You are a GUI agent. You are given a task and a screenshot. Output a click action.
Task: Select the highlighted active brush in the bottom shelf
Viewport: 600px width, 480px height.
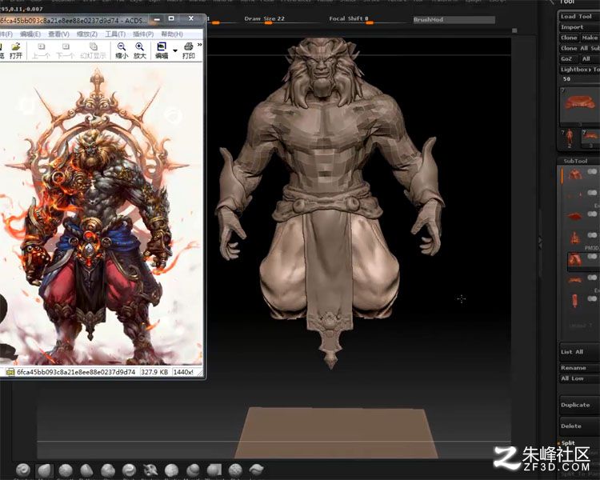pyautogui.click(x=44, y=470)
